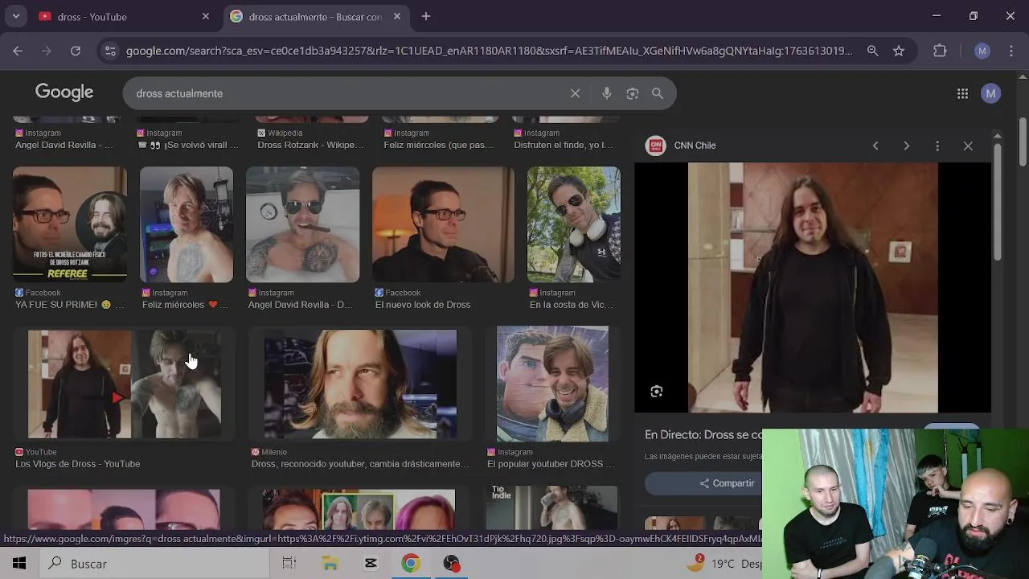Open the 19°C weather widget
The image size is (1029, 579).
pos(724,564)
